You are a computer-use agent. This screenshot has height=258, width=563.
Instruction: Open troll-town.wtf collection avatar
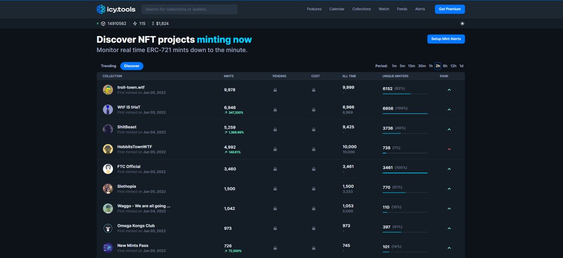tap(108, 90)
